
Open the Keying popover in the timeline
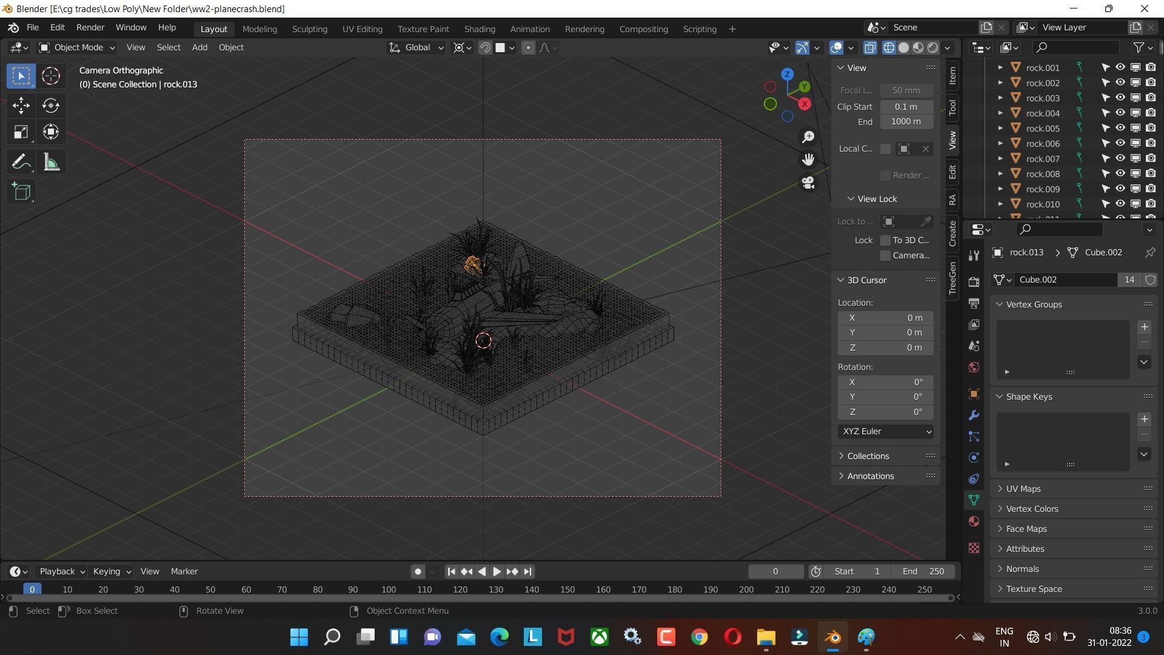click(112, 571)
